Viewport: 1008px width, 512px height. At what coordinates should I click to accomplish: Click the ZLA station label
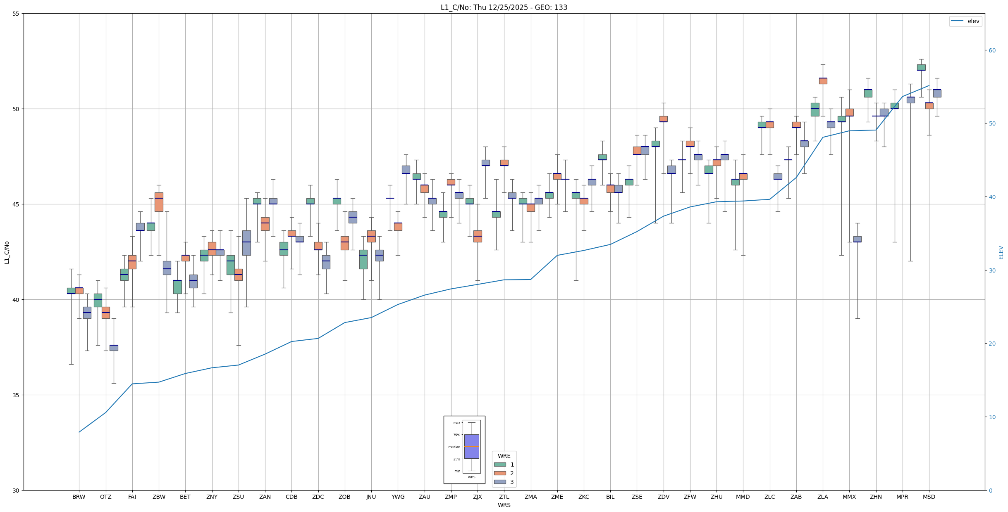tap(822, 497)
